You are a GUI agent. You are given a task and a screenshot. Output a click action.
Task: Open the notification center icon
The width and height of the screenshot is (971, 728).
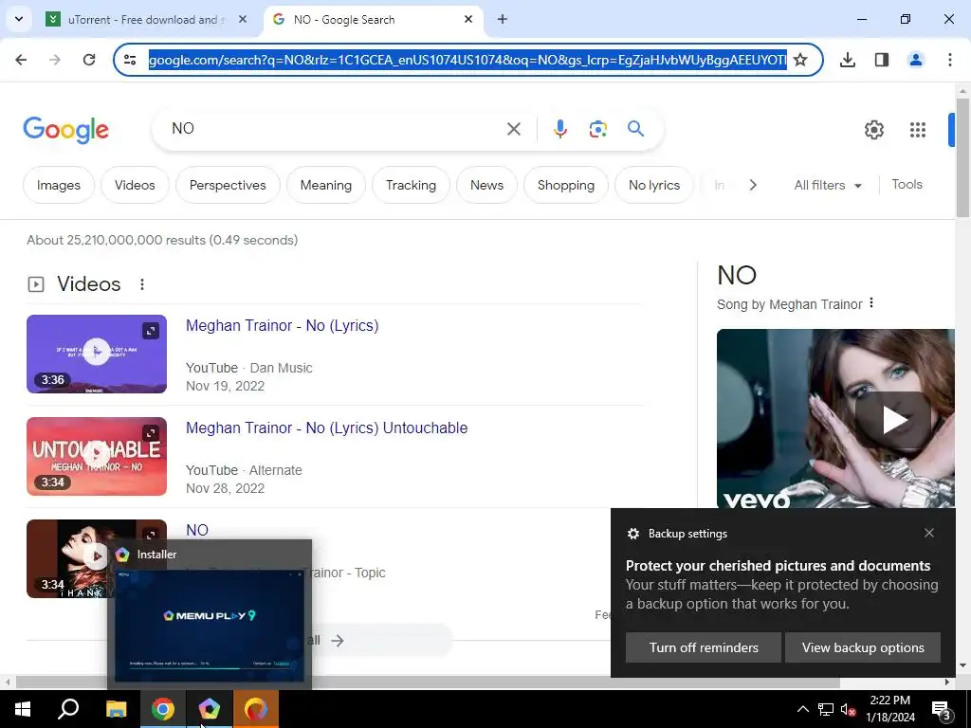[942, 710]
